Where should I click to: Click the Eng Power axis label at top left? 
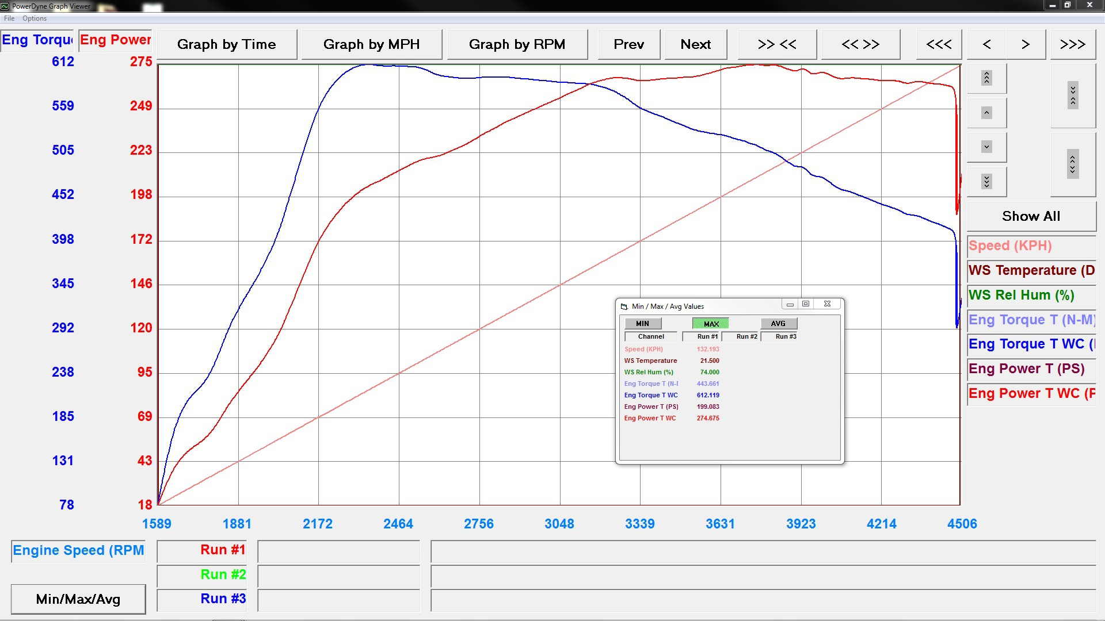coord(115,40)
